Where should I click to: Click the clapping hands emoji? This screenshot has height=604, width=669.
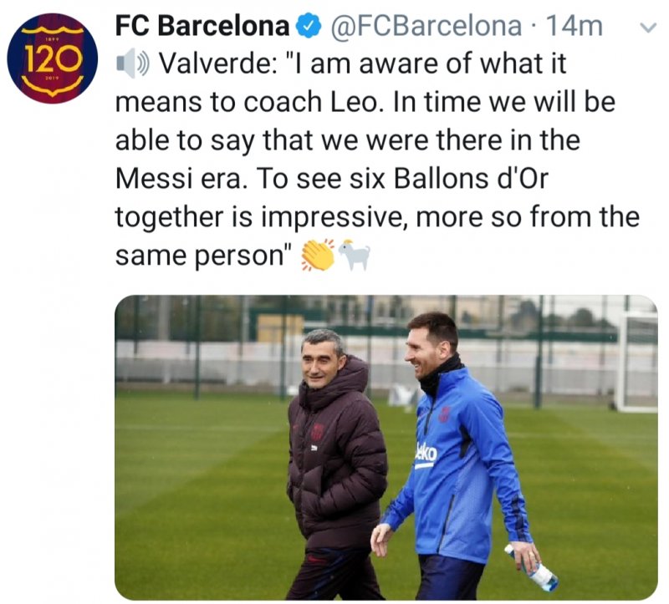pos(318,256)
